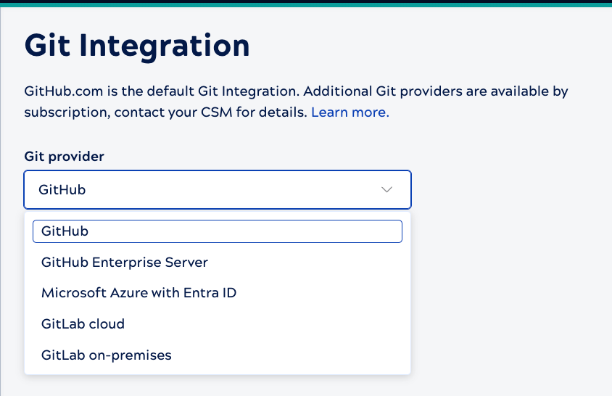Screen dimensions: 612x396
Task: Change the Git provider to GitLab cloud
Action: pyautogui.click(x=218, y=324)
